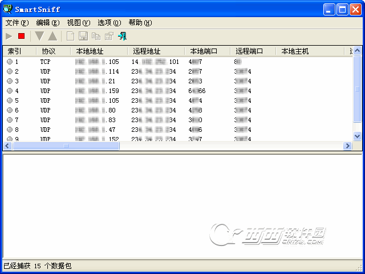Sort by the 本地端口 column header
Image resolution: width=365 pixels, height=274 pixels.
[208, 51]
